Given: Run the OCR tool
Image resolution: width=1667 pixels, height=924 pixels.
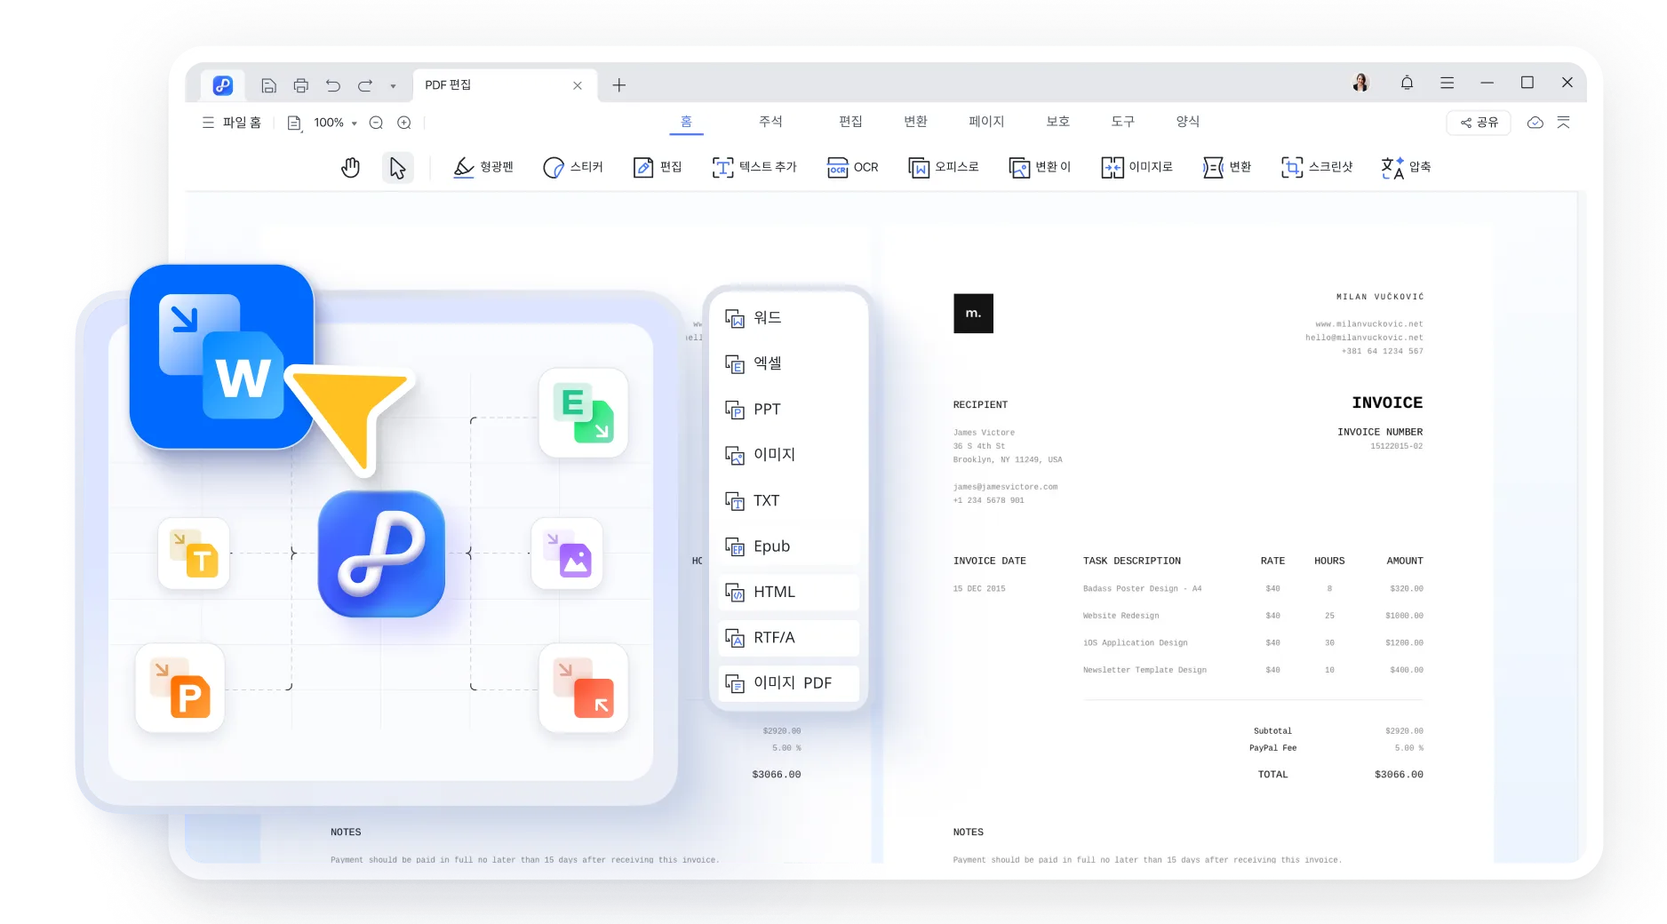Looking at the screenshot, I should tap(852, 167).
